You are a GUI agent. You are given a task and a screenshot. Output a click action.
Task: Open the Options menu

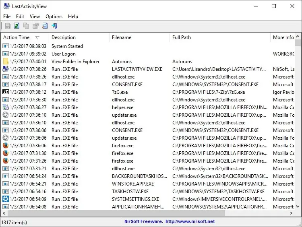click(x=54, y=17)
